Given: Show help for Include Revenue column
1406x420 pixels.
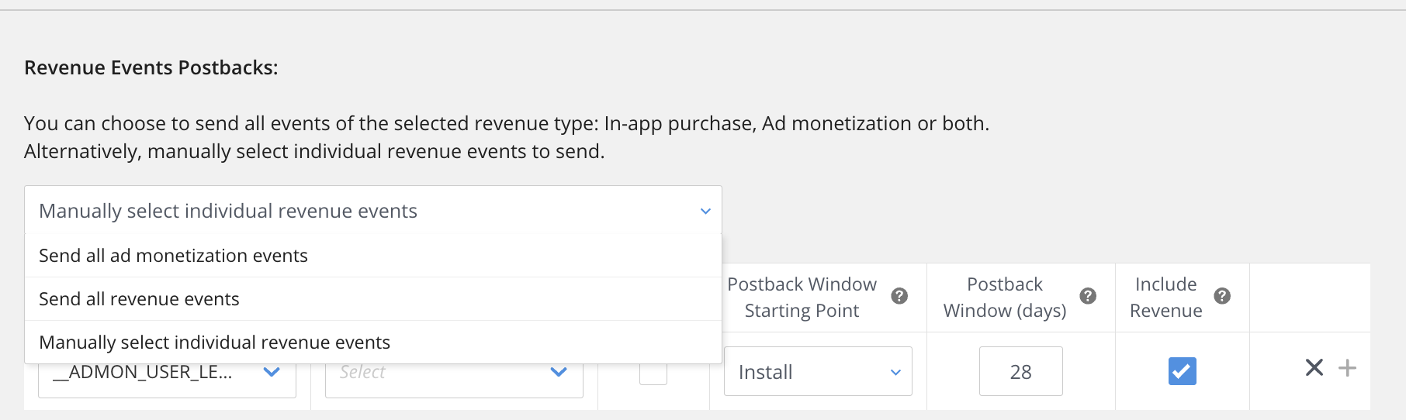Looking at the screenshot, I should (x=1222, y=296).
